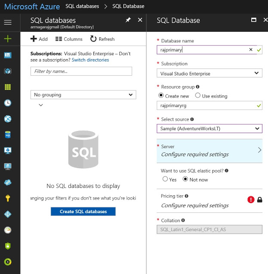Open the Subscription dropdown
This screenshot has width=268, height=274.
pyautogui.click(x=209, y=73)
